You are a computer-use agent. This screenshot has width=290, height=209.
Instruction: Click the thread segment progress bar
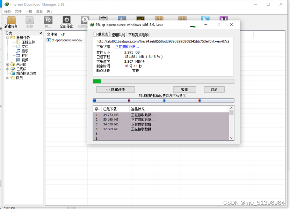(x=164, y=101)
